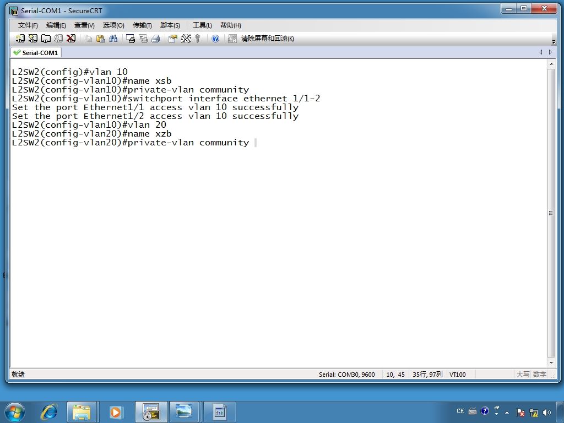Image resolution: width=564 pixels, height=423 pixels.
Task: Open the 帮助(H) menu
Action: point(231,25)
